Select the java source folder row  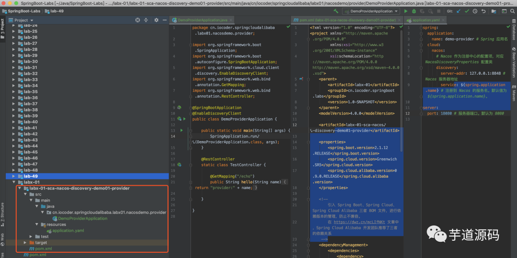pyautogui.click(x=88, y=206)
